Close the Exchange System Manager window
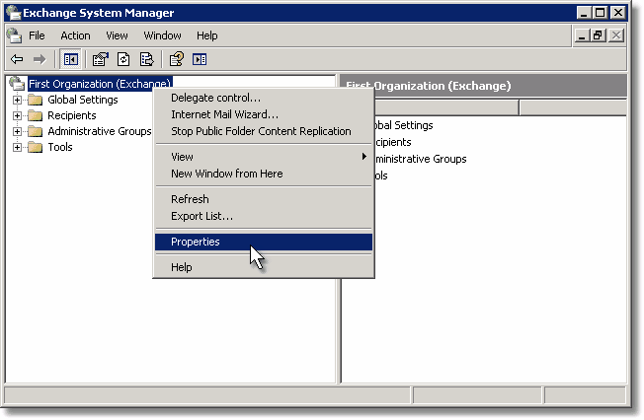Screen dimensions: 644x420 coord(618,12)
